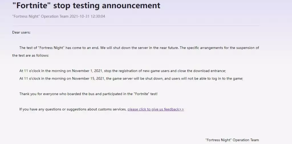The height and width of the screenshot is (144, 292).
Task: Click the "Fortress Night" Operation Team signature at bottom
Action: point(232,140)
